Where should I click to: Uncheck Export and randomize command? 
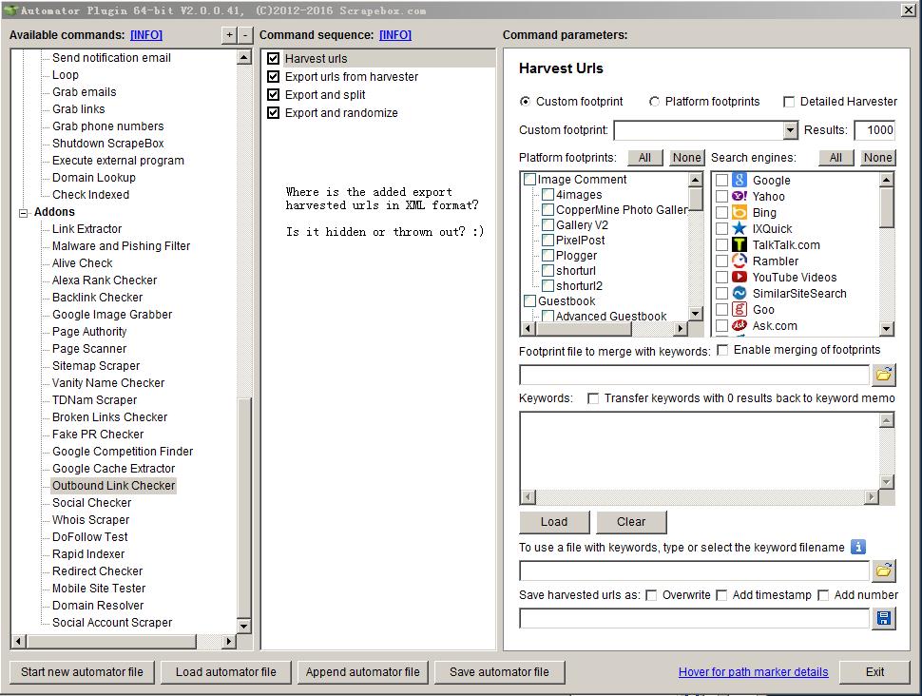pos(273,112)
